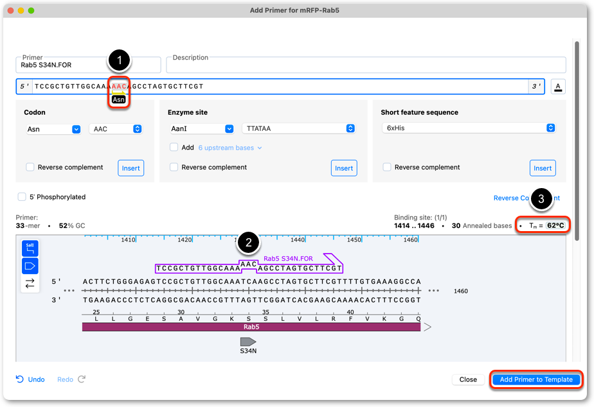Click the Undo arrow icon
594x407 pixels.
20,379
